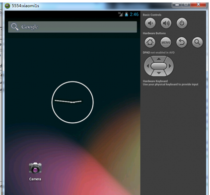Open the Camera app icon
Viewport: 210px width, 195px height.
point(35,168)
